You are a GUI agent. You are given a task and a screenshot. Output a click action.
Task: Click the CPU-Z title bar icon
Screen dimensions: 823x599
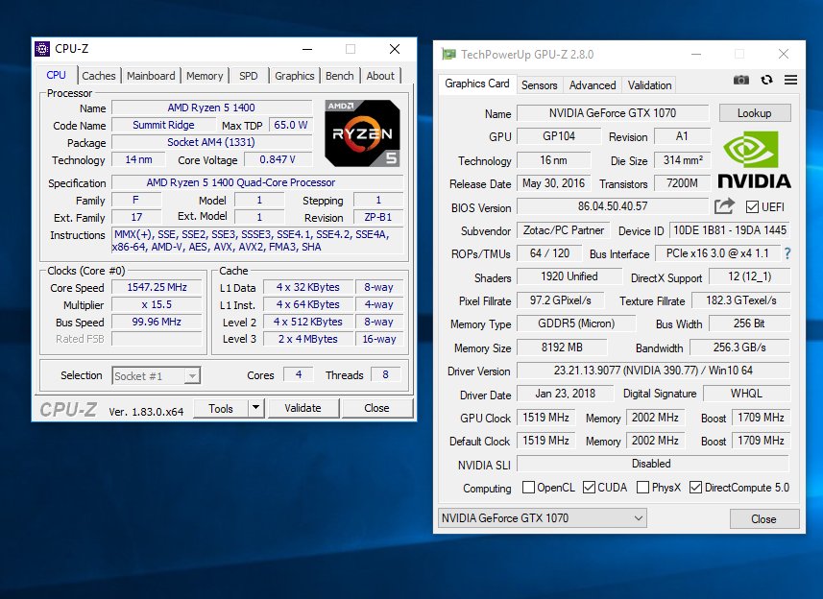coord(43,49)
